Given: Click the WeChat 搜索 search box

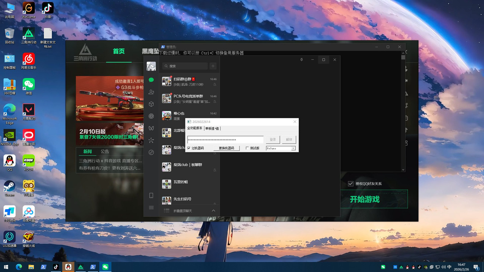Looking at the screenshot, I should pyautogui.click(x=185, y=66).
